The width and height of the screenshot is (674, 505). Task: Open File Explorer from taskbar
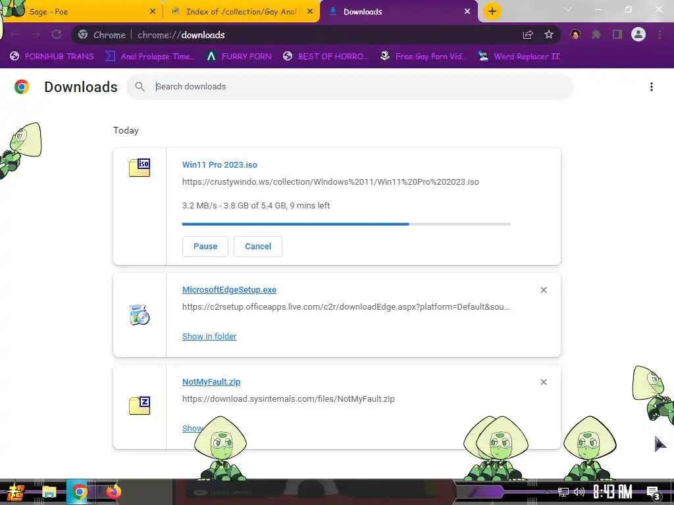(49, 492)
